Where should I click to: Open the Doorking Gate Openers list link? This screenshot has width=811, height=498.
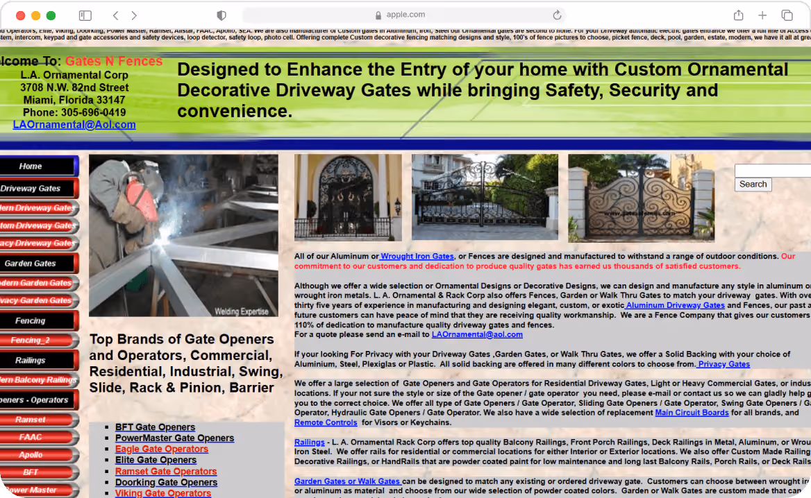click(x=166, y=483)
